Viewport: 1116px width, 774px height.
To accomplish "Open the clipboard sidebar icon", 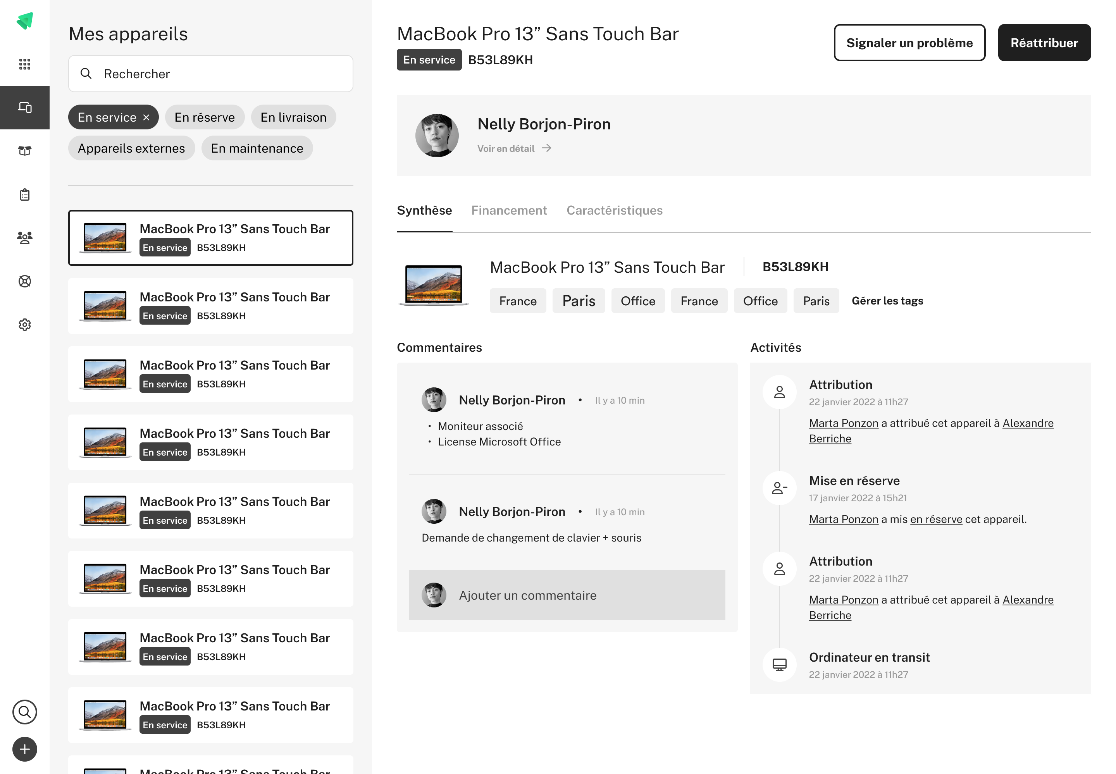I will point(25,194).
